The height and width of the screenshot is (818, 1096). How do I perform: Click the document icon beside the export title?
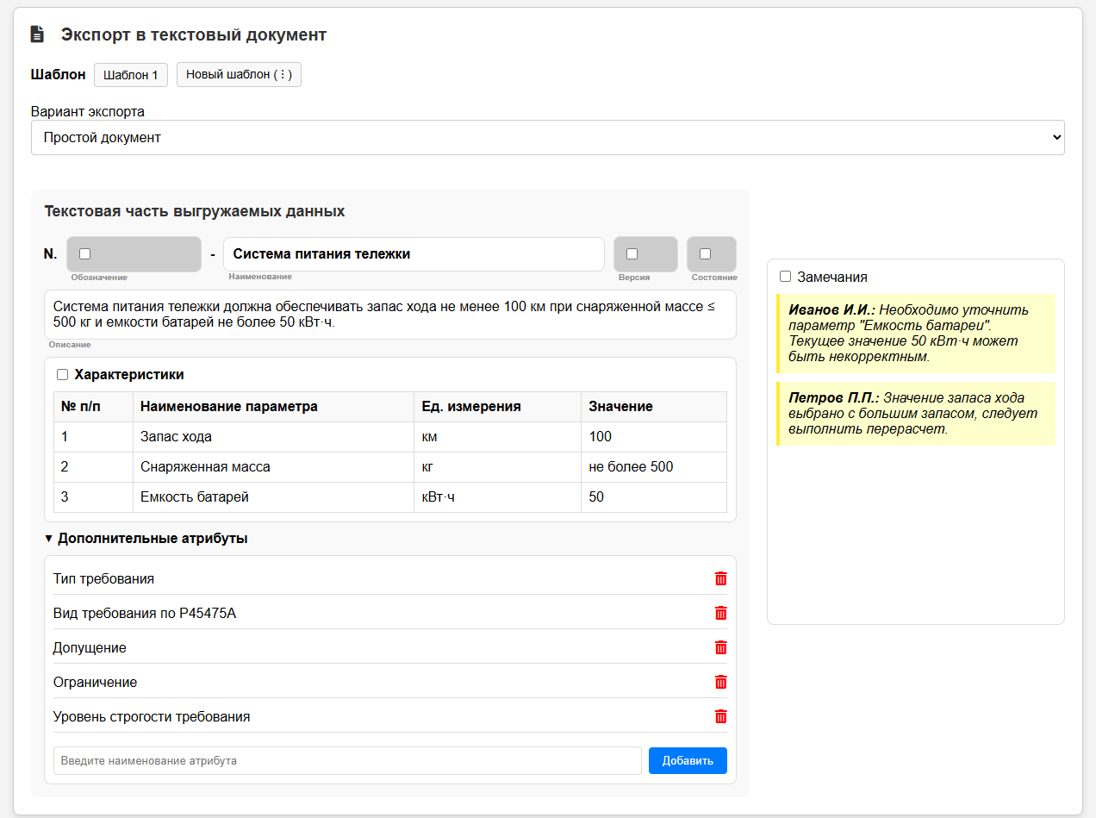coord(36,34)
